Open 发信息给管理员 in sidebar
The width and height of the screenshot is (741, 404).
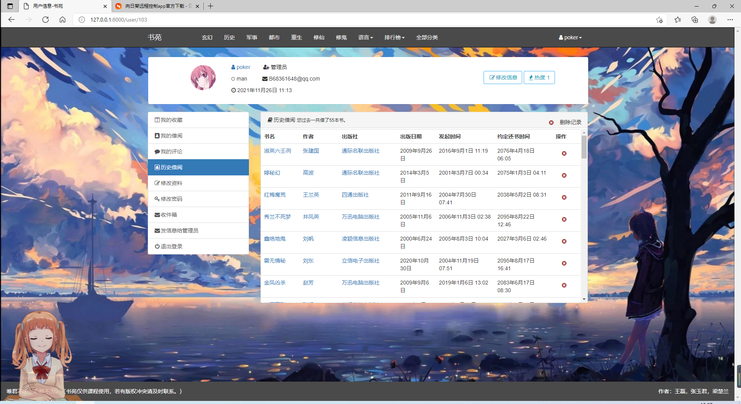198,231
